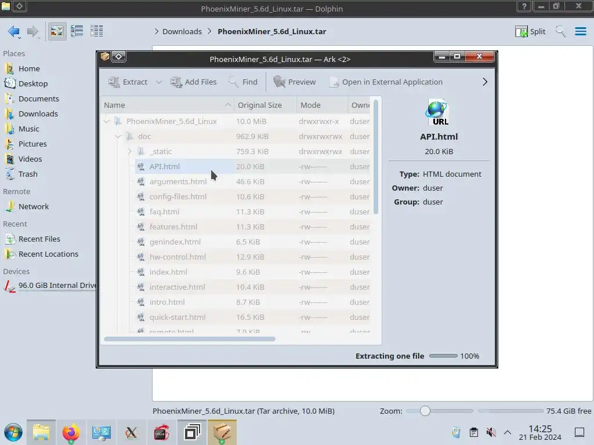Select intro.html in archive list
594x445 pixels.
tap(167, 302)
